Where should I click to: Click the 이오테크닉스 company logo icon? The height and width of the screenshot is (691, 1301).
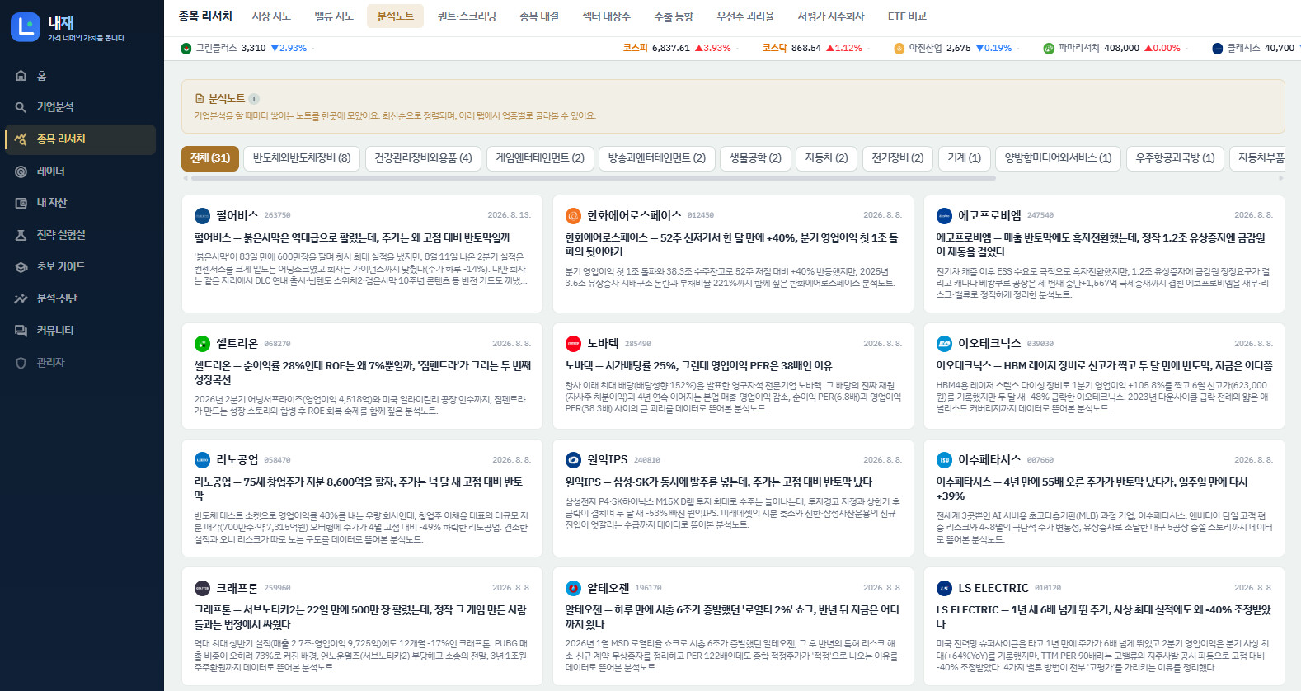pos(944,344)
